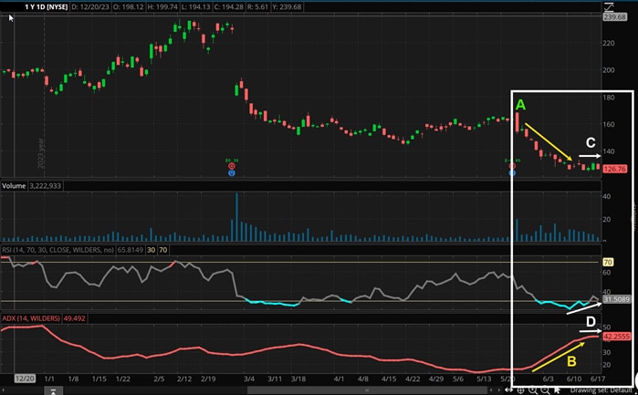This screenshot has height=395, width=638.
Task: Click the O: 198.12 open price readout
Action: pos(131,7)
